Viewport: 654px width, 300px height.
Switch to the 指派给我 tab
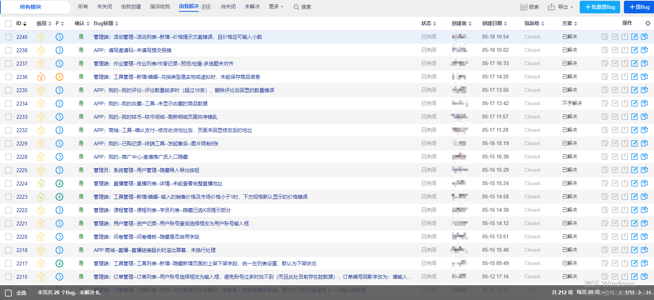(x=160, y=6)
